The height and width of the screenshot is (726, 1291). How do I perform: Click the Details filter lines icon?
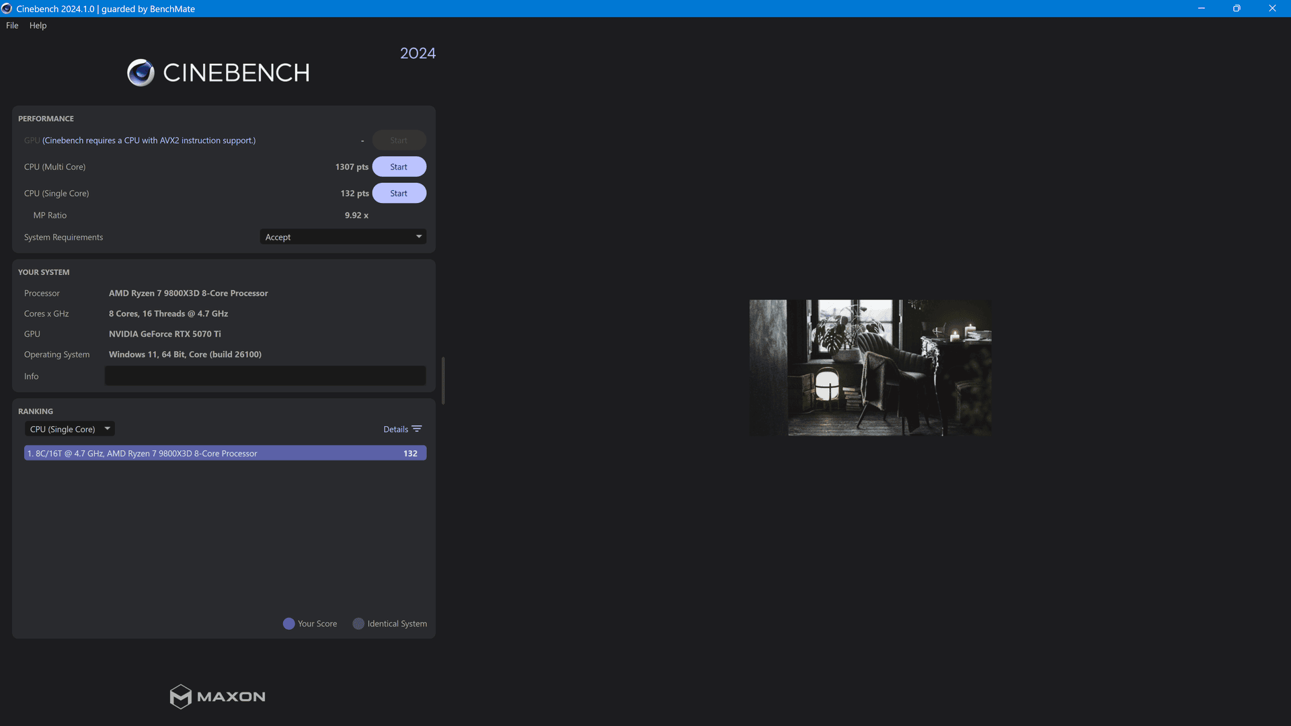[x=417, y=429]
